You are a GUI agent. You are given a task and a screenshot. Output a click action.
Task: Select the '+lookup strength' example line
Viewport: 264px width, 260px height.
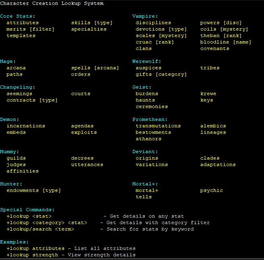[71, 255]
